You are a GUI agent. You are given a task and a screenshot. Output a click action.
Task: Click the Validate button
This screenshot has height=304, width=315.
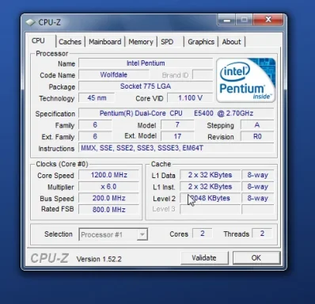204,258
